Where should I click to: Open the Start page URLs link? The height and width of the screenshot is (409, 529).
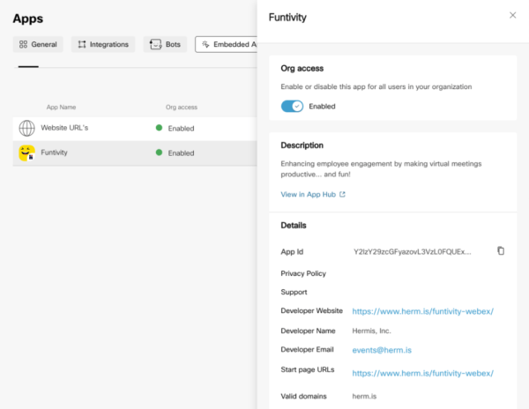coord(422,373)
